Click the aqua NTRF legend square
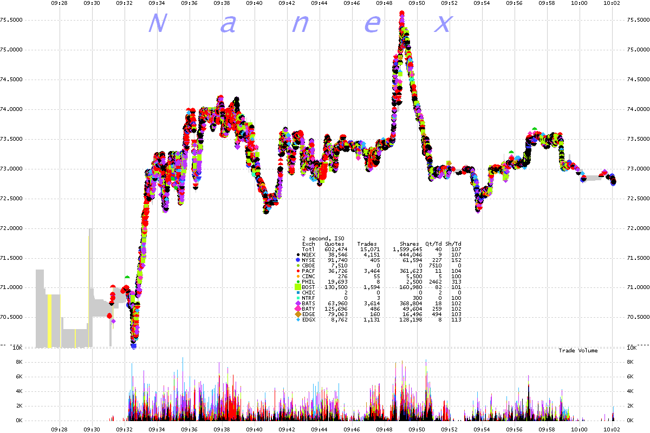This screenshot has height=433, width=650. 297,298
